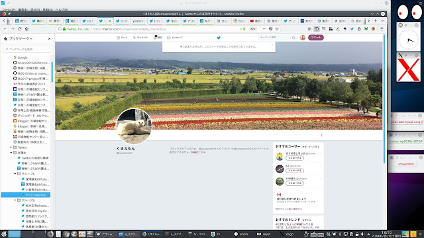The image size is (424, 238).
Task: Open the ヘルプ menu in file manager
Action: tap(62, 9)
